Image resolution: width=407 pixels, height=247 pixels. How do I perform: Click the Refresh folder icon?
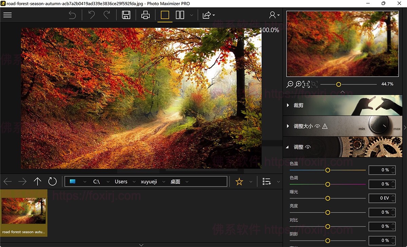pos(52,181)
